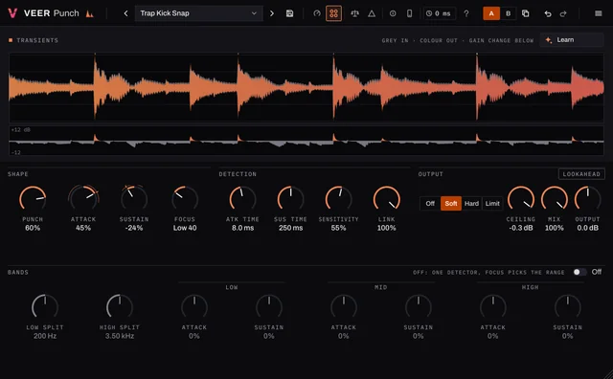Toggle the four-knobs grid view icon
The width and height of the screenshot is (613, 379).
point(333,13)
